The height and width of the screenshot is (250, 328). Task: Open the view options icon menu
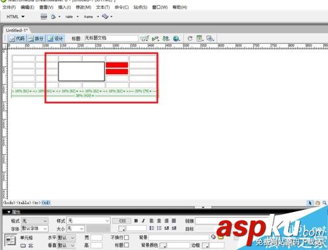pyautogui.click(x=200, y=39)
